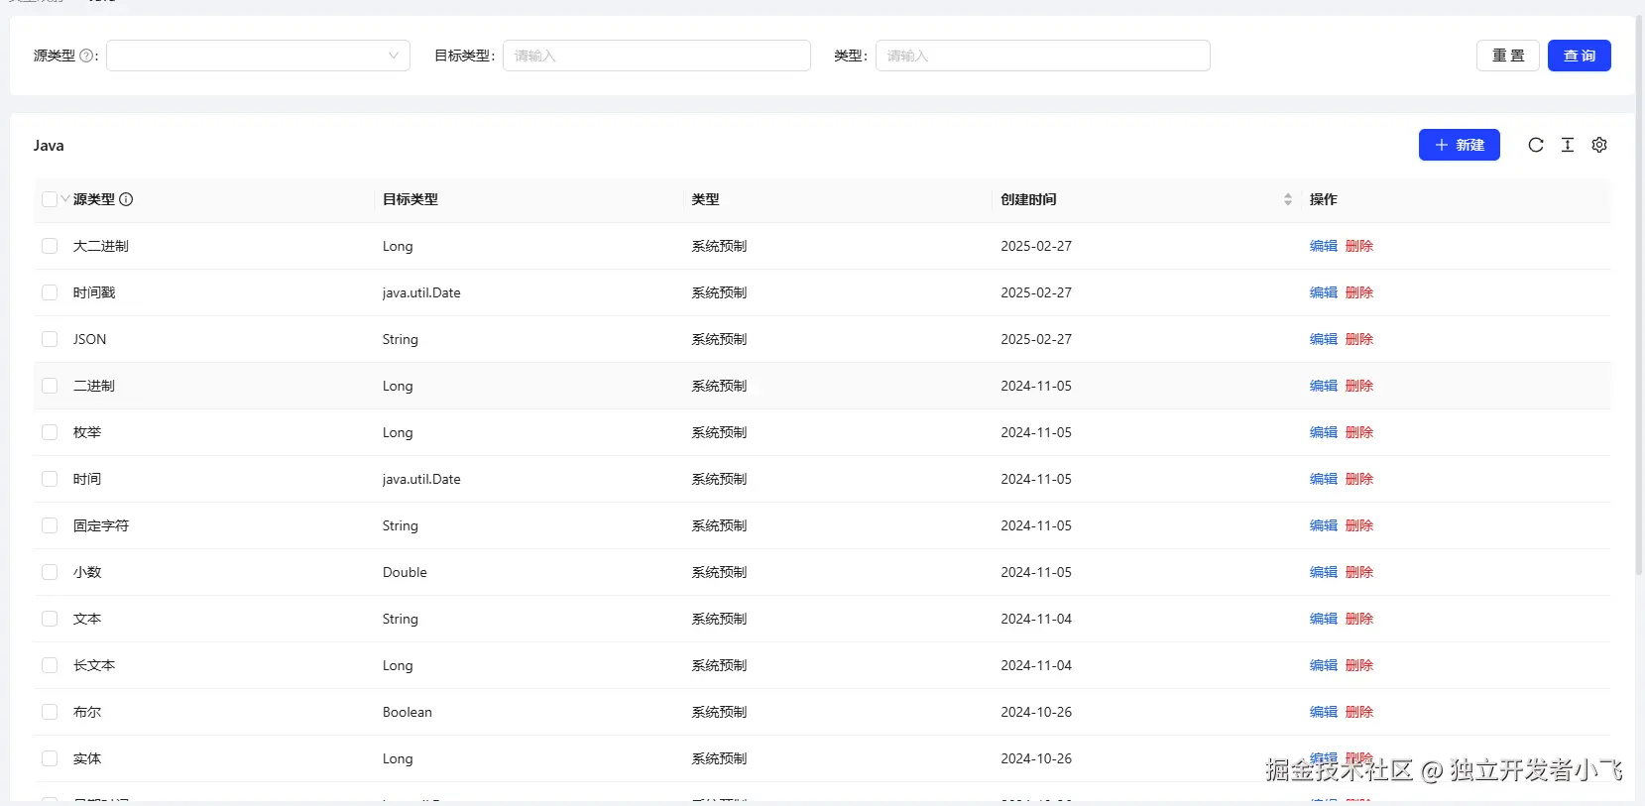This screenshot has width=1645, height=806.
Task: Click 删除 in the 枚举 row
Action: click(1358, 432)
